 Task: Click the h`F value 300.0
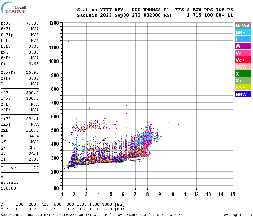tap(32, 93)
